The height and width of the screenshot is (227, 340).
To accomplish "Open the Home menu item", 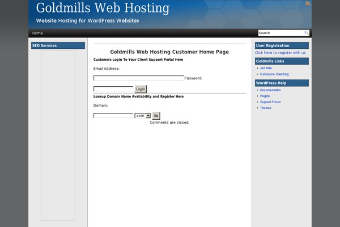I will pyautogui.click(x=37, y=33).
